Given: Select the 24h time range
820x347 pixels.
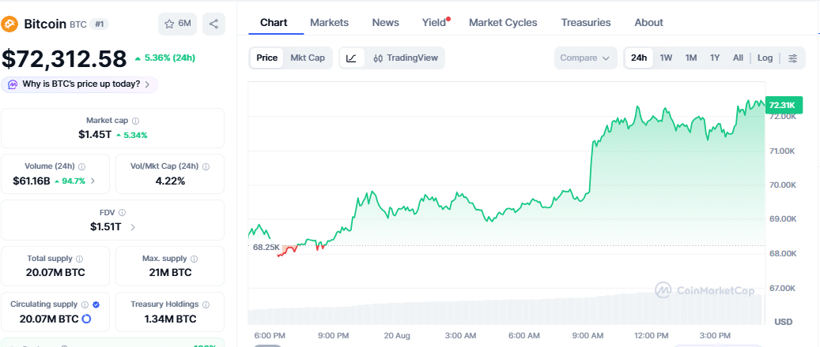Looking at the screenshot, I should (639, 58).
